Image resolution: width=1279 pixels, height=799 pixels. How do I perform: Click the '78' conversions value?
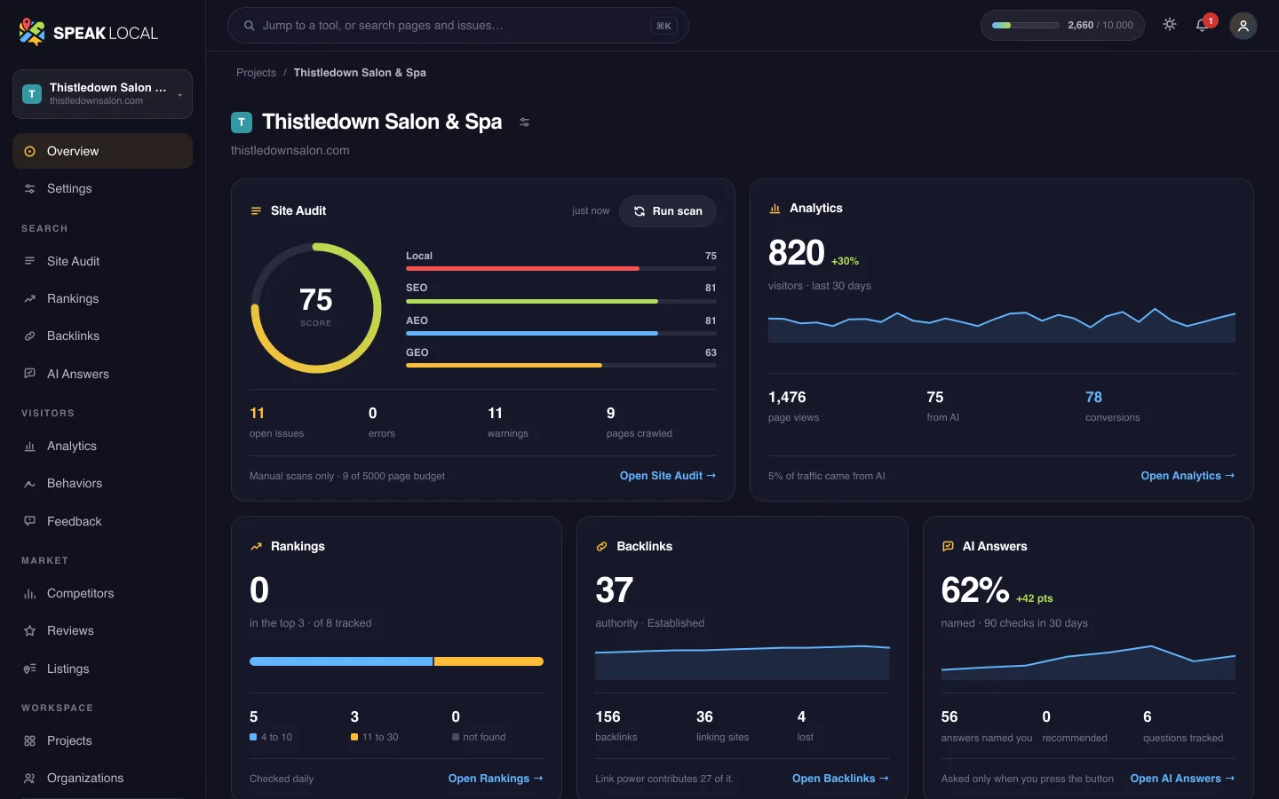pos(1093,397)
